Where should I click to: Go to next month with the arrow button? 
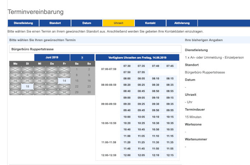pyautogui.click(x=82, y=57)
